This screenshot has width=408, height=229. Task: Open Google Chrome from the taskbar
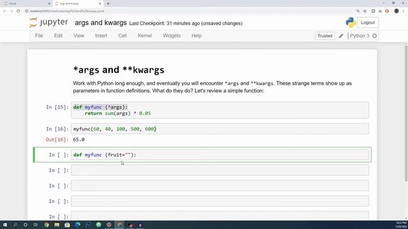pyautogui.click(x=47, y=225)
